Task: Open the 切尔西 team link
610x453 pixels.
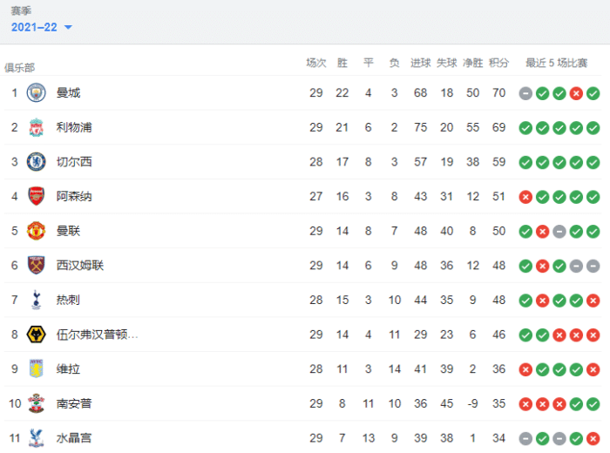Action: (74, 162)
